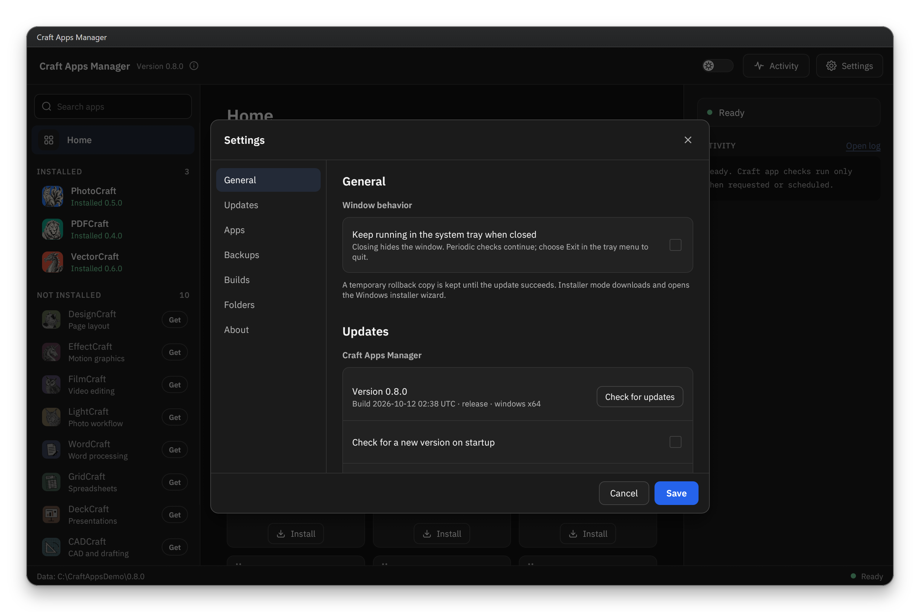Click the version info icon
Image resolution: width=920 pixels, height=612 pixels.
tap(194, 66)
